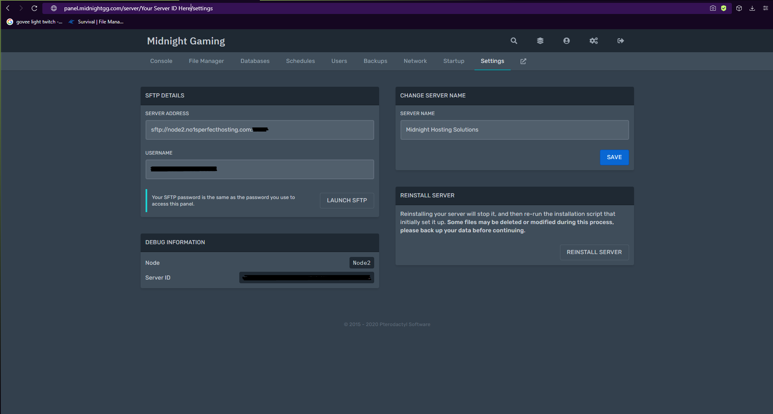Click the globe site info icon
Image resolution: width=773 pixels, height=414 pixels.
coord(54,8)
